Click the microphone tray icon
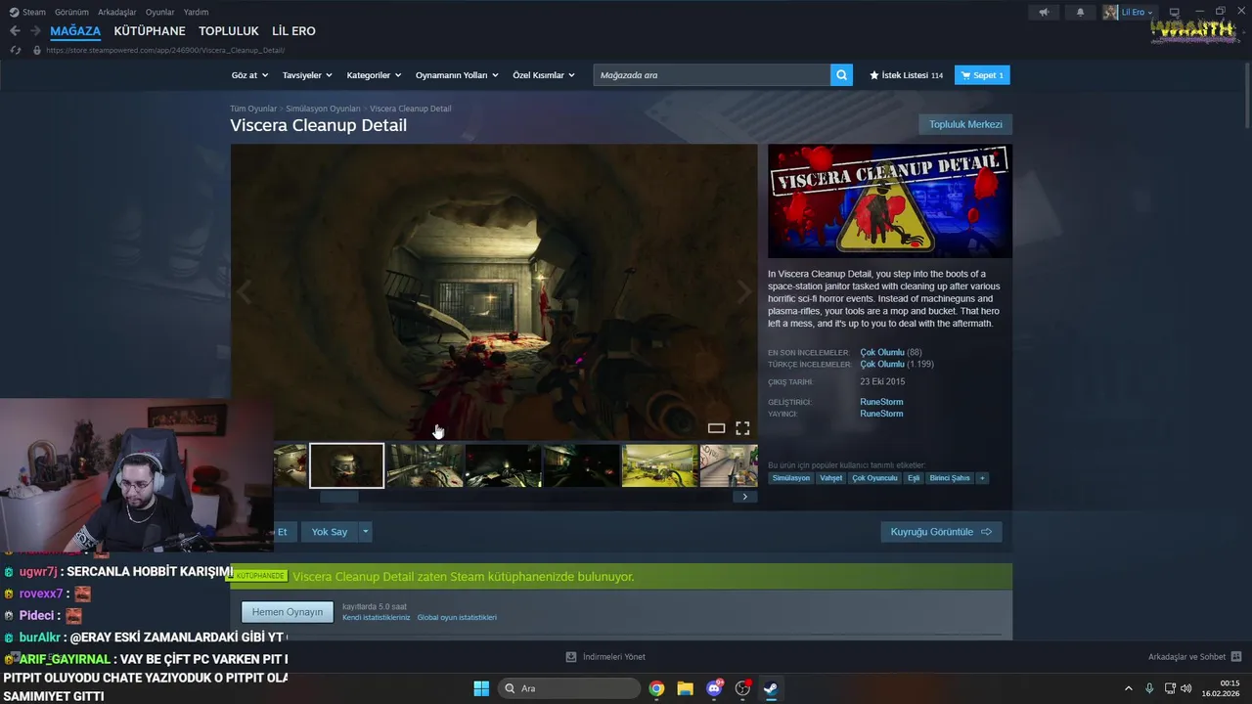Screen dimensions: 1252x704 1149,688
